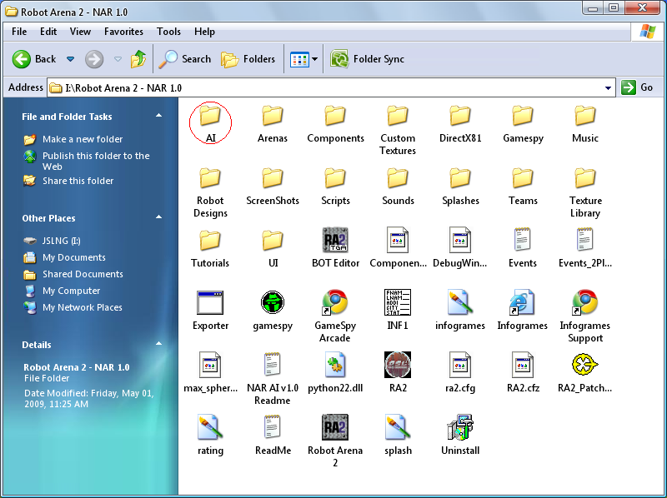Open the circled AI folder
The image size is (667, 498).
click(x=210, y=117)
